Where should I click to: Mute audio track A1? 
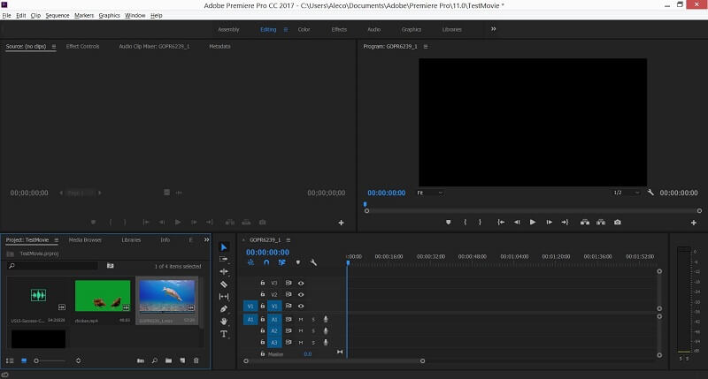[301, 319]
